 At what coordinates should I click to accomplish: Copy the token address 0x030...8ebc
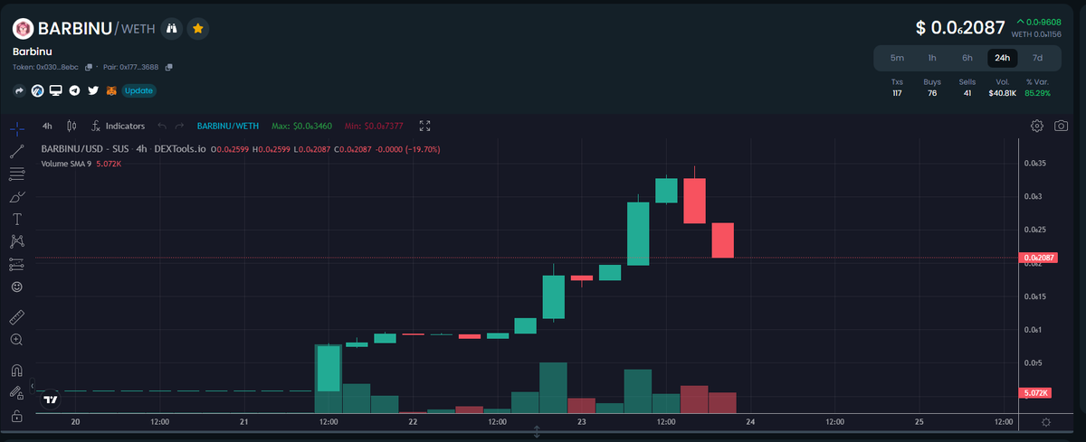89,67
